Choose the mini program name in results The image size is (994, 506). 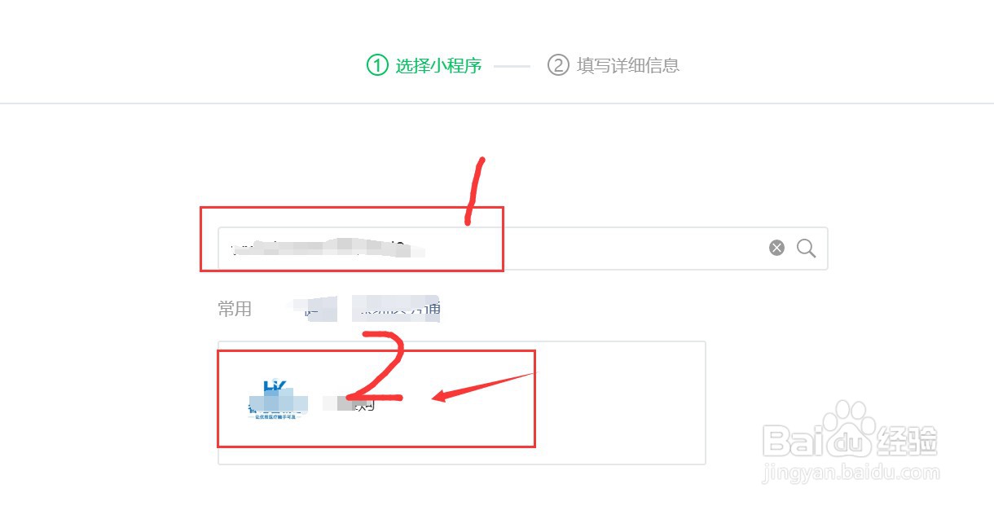click(349, 403)
